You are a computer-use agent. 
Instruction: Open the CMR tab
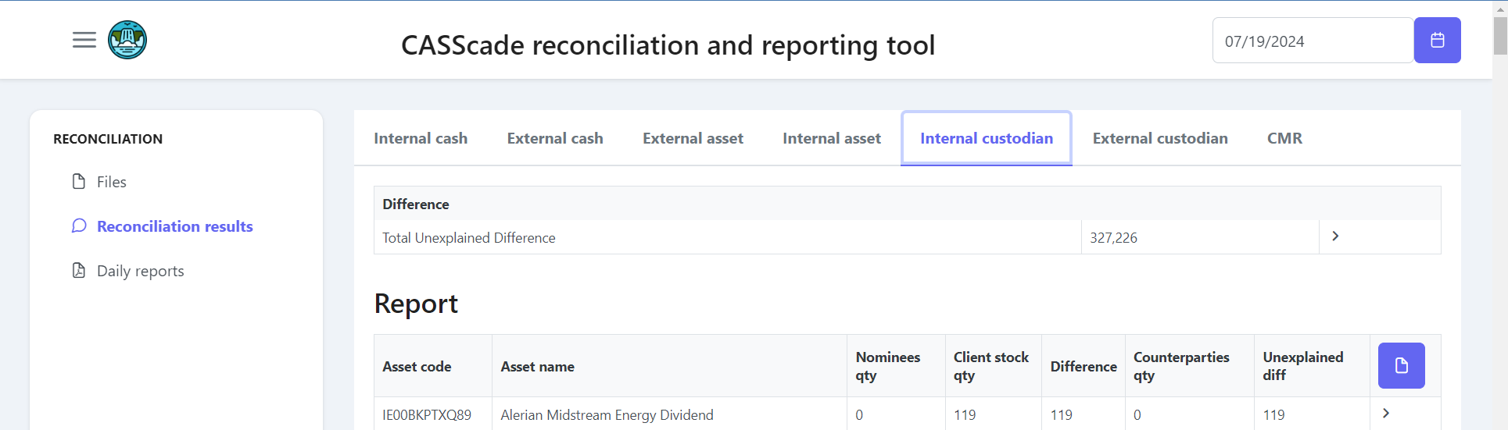tap(1284, 138)
